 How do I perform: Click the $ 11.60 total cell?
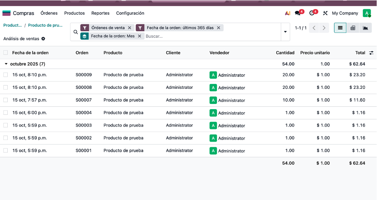pyautogui.click(x=357, y=100)
